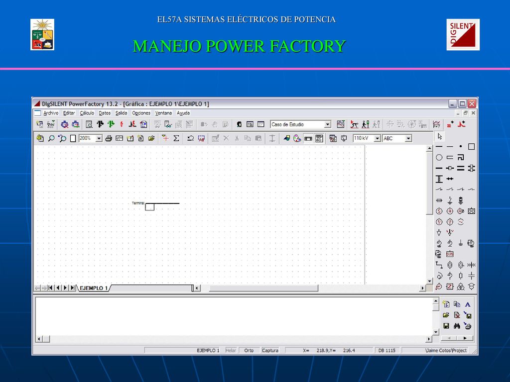Open the Editar menu
This screenshot has width=510, height=382.
click(69, 113)
